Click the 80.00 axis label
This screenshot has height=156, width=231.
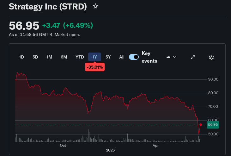click(213, 93)
